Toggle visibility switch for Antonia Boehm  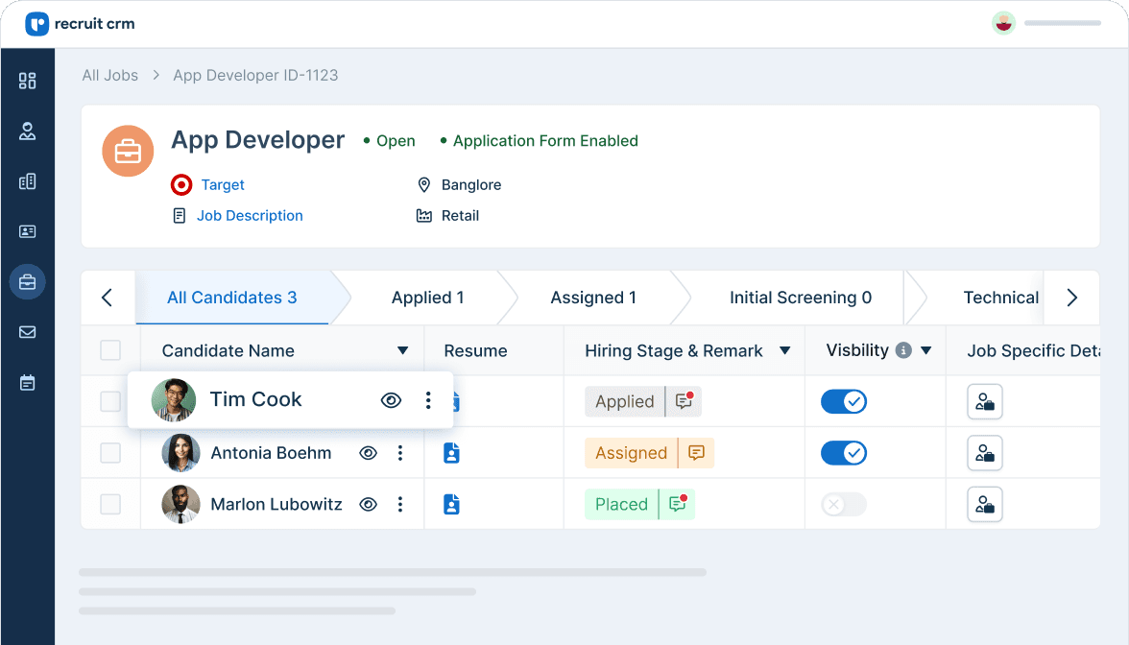[x=844, y=453]
